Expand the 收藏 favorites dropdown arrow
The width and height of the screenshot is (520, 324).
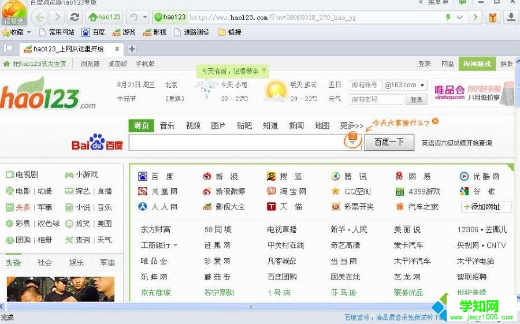point(29,32)
